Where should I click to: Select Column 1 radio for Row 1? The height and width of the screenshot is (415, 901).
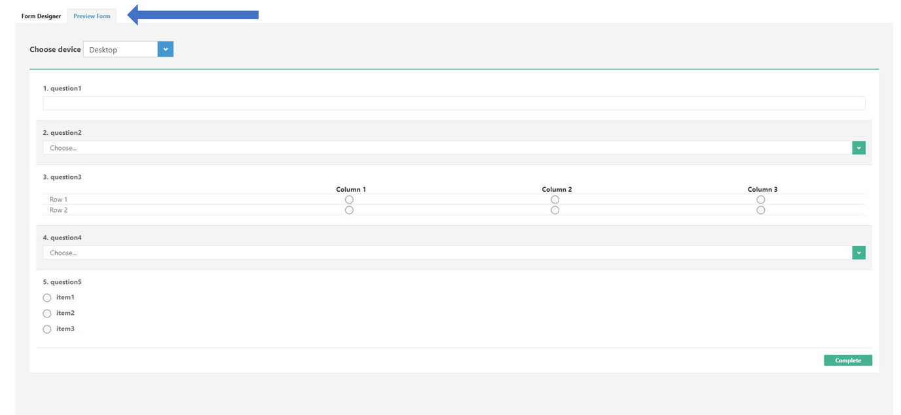point(349,199)
